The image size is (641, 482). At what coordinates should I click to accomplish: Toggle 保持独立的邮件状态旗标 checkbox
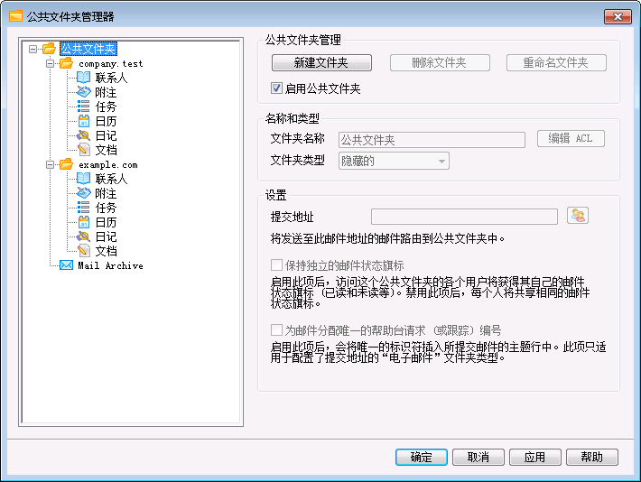click(x=276, y=265)
